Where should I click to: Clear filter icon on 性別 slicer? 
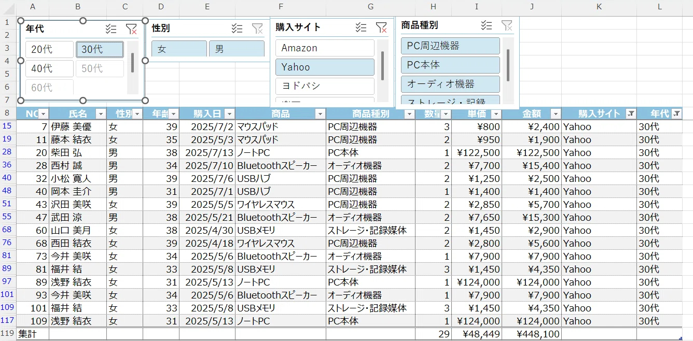tap(257, 29)
